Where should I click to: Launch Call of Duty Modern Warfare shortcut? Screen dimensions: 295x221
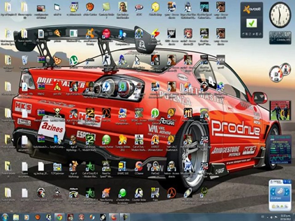139,139
